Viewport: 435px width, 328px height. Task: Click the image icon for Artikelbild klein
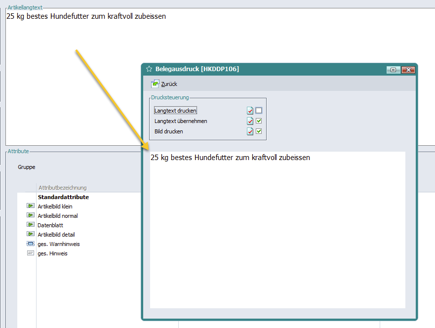tap(30, 206)
